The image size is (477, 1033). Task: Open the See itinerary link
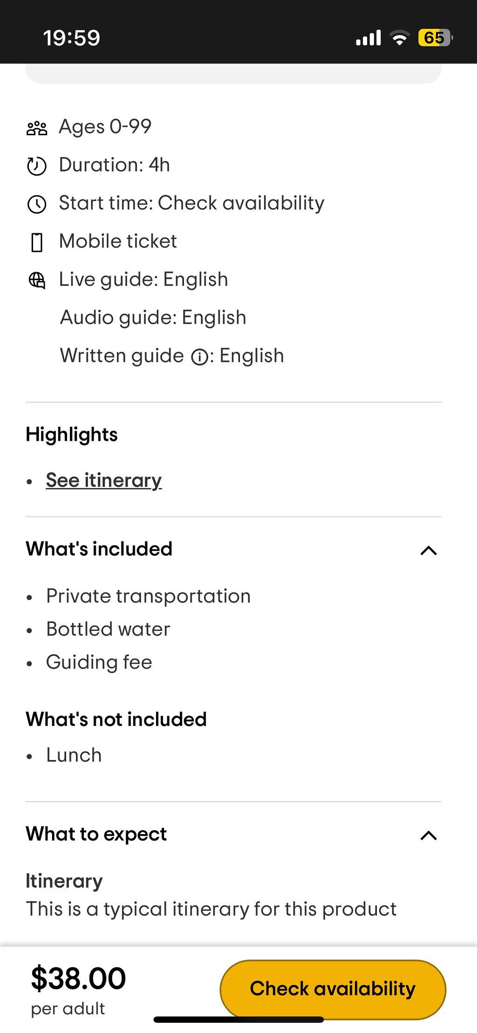[104, 480]
